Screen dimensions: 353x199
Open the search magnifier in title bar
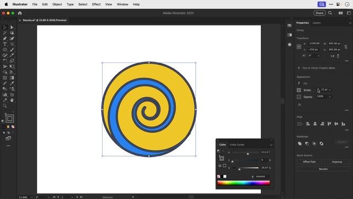tap(330, 13)
